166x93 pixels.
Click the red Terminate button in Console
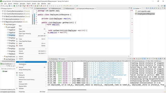click(134, 59)
